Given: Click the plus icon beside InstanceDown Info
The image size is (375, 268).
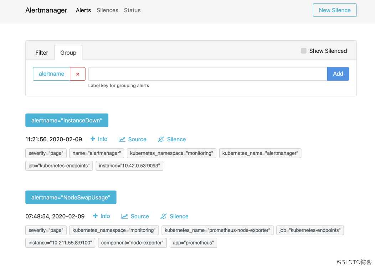Looking at the screenshot, I should click(93, 139).
